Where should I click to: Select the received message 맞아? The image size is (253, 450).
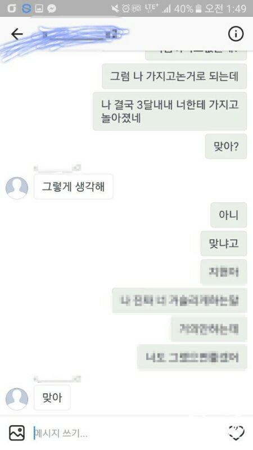[x=52, y=398]
